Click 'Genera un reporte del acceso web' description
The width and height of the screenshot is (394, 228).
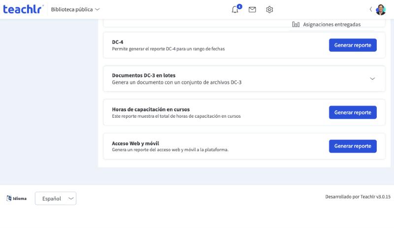pyautogui.click(x=170, y=150)
